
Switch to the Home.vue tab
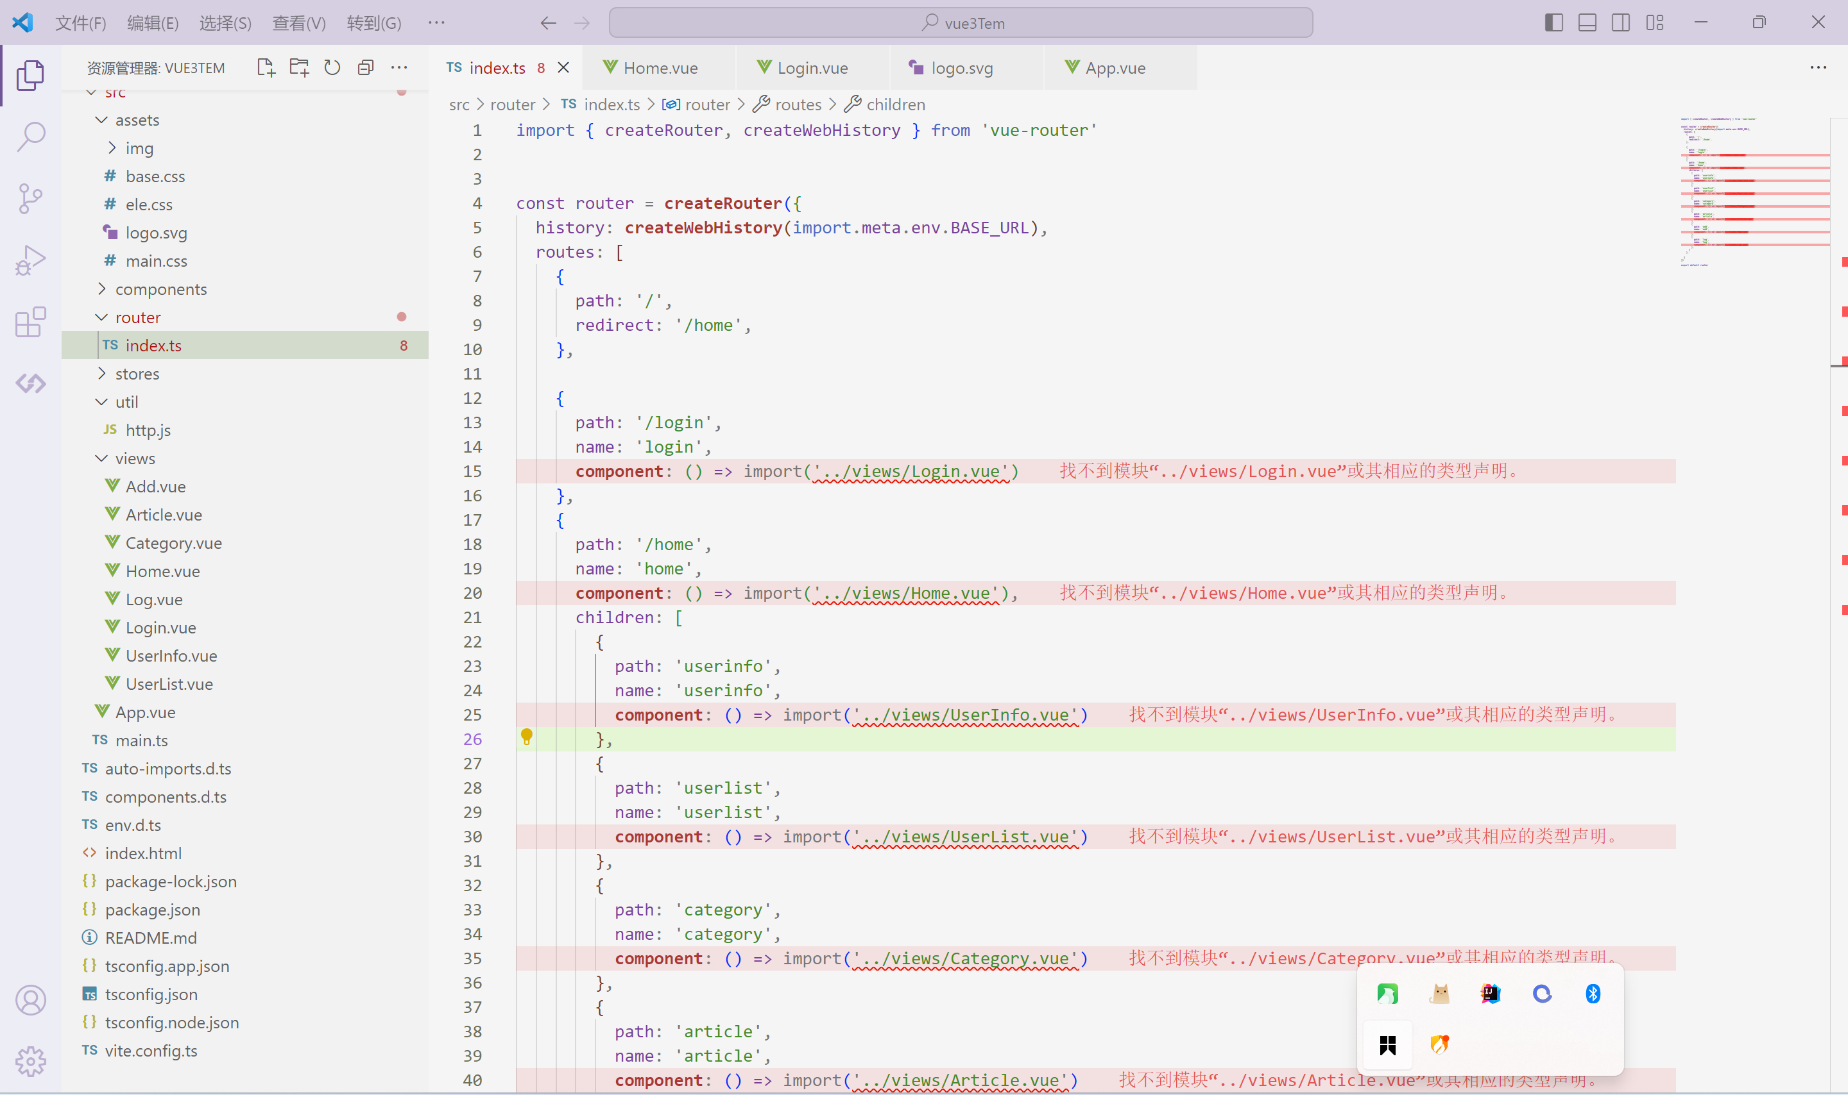(660, 68)
